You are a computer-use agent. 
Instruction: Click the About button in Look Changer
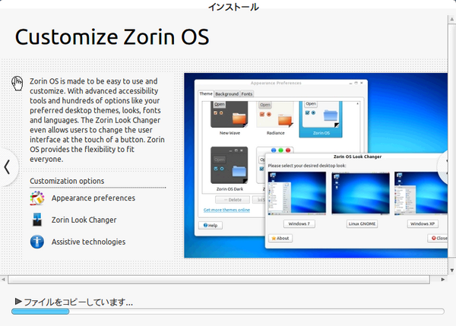tap(280, 238)
